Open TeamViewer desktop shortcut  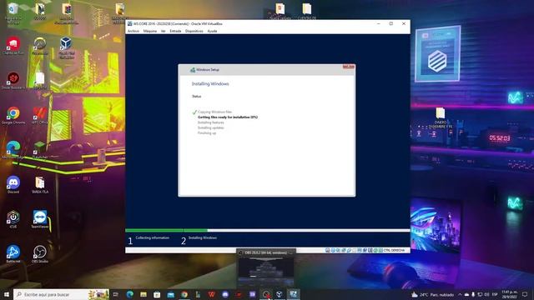[40, 219]
